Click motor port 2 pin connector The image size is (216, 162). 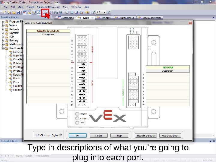[133, 78]
